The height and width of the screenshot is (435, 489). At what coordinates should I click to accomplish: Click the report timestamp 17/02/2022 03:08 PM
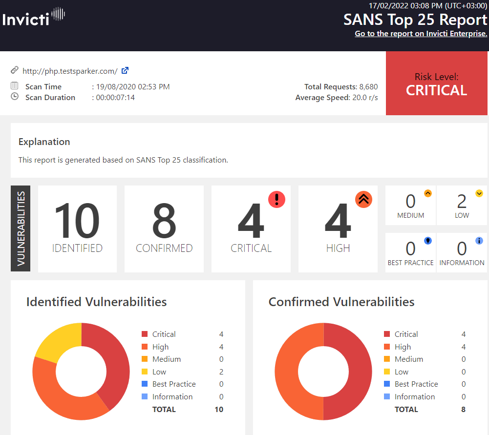coord(428,5)
